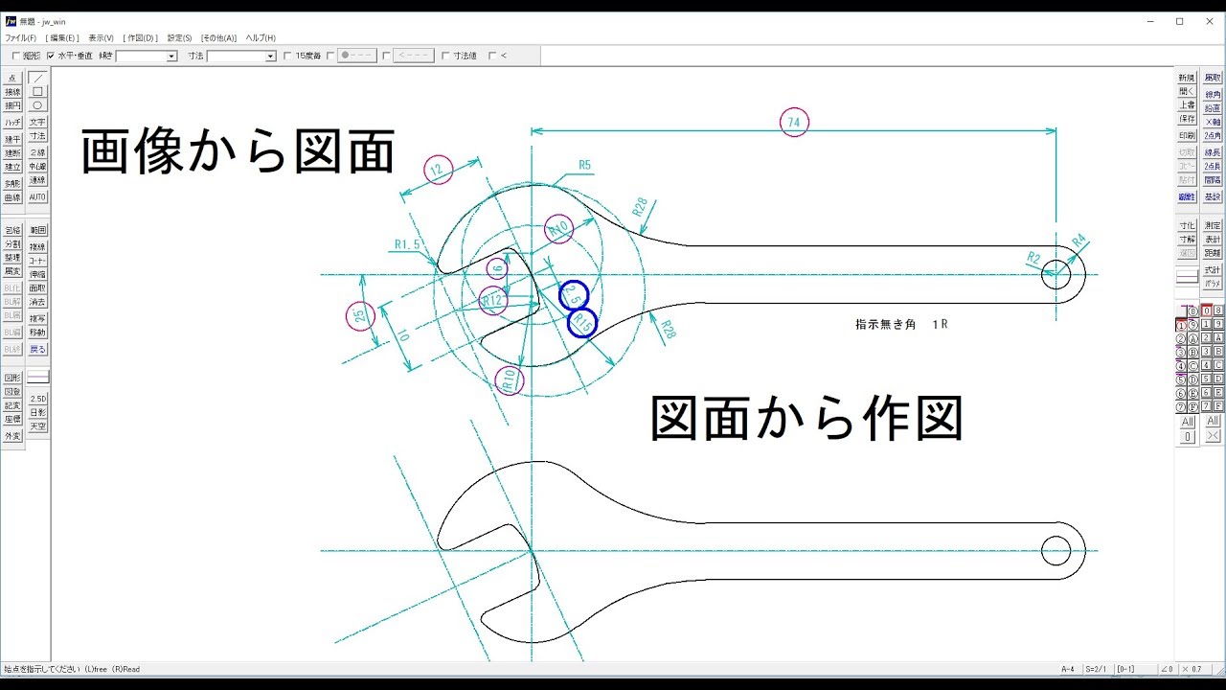This screenshot has width=1226, height=690.
Task: Open the 多能 multi-function tool
Action: pos(12,183)
